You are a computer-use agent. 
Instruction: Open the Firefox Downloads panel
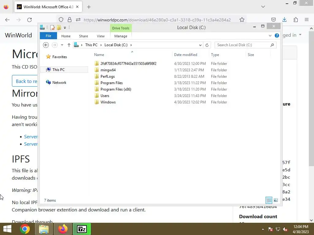pyautogui.click(x=284, y=20)
